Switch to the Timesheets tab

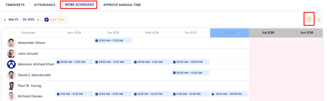tap(15, 5)
